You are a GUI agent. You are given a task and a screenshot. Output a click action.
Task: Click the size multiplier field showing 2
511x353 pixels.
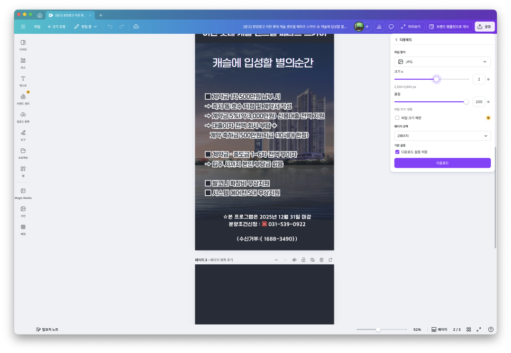479,79
